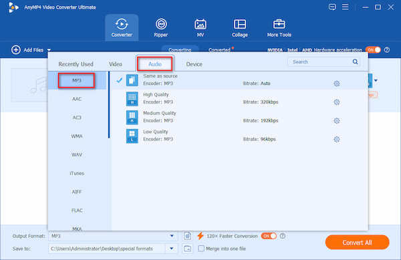This screenshot has height=260, width=401.
Task: Choose the Same as source preset
Action: tap(240, 80)
